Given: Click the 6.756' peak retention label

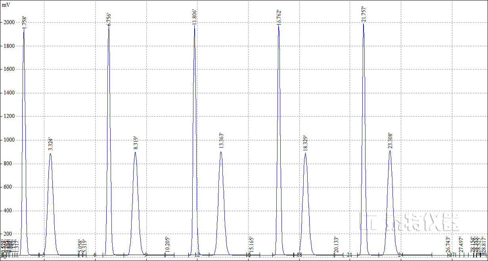Looking at the screenshot, I should click(x=109, y=19).
